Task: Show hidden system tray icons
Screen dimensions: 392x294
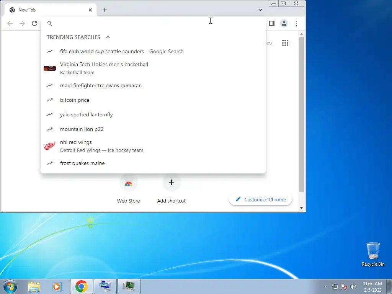Action: [325, 287]
